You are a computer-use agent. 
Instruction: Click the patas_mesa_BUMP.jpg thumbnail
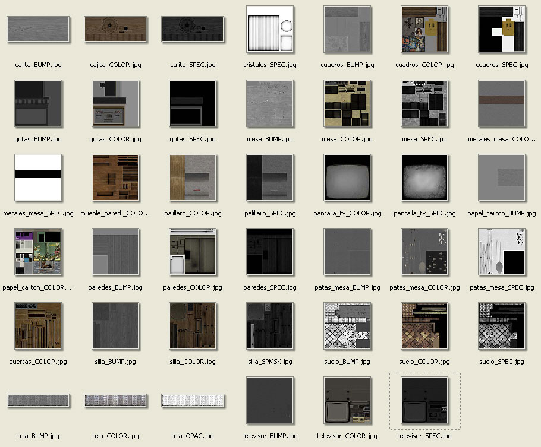click(347, 252)
